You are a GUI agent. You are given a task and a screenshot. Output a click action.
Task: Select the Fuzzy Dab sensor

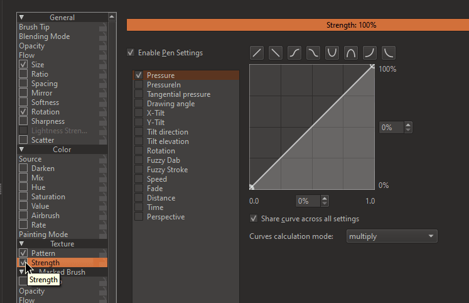click(163, 160)
